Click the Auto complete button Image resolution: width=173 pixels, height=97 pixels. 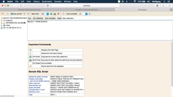[x=50, y=18]
